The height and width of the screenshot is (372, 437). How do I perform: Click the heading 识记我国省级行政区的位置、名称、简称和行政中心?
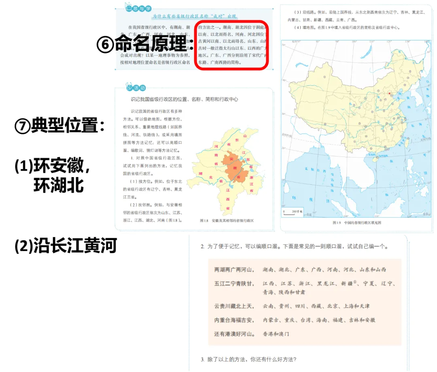tap(185, 99)
